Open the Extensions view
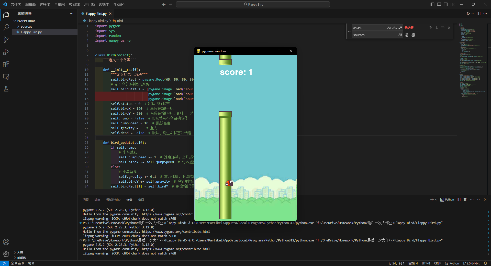The image size is (491, 266). 6,64
